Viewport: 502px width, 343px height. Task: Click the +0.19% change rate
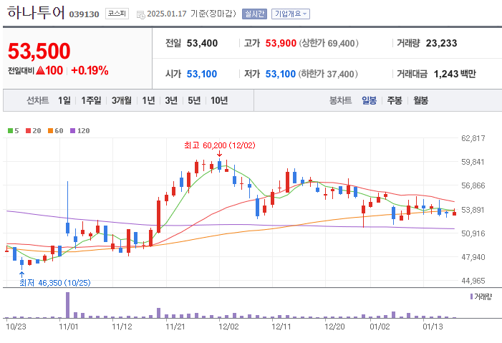pos(90,70)
